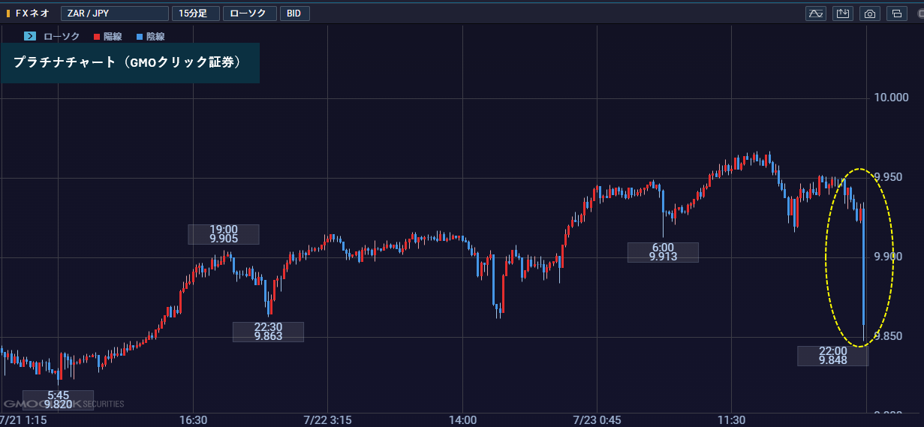Click the 19:00 9.905 high price label

(224, 234)
